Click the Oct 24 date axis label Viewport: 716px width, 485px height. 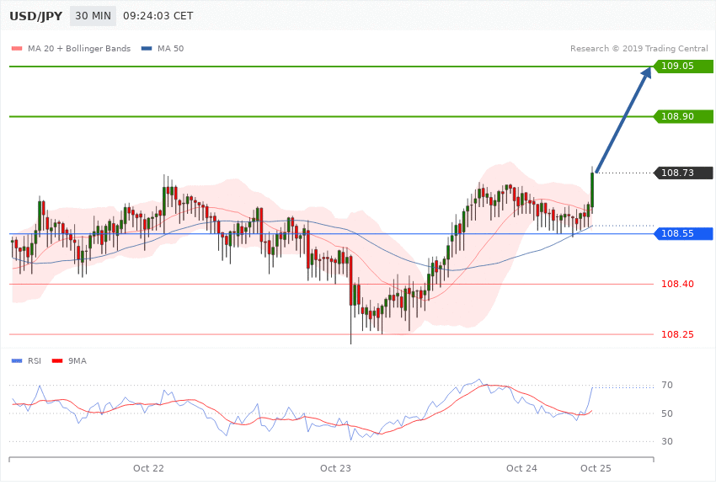[522, 468]
